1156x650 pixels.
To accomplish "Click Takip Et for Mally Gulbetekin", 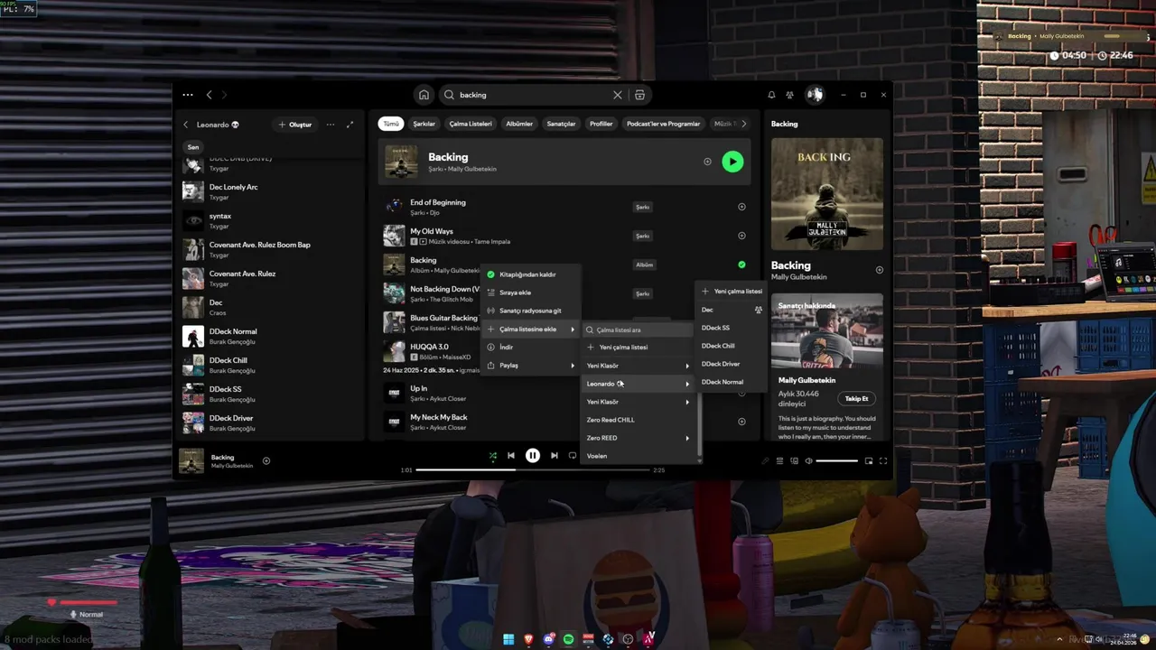I will point(856,398).
